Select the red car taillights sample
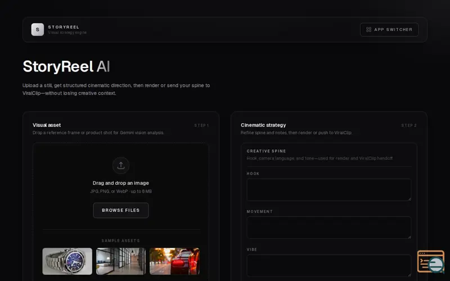This screenshot has width=450, height=281. (174, 261)
